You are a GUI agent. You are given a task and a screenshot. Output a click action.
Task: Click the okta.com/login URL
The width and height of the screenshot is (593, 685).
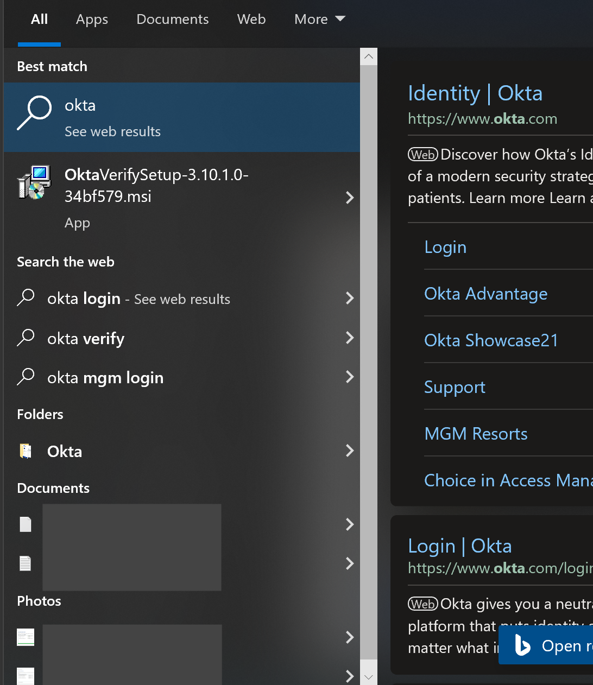(500, 568)
